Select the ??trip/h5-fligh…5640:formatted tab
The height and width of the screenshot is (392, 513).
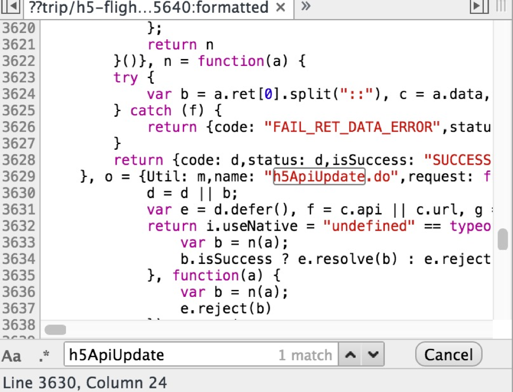click(x=158, y=7)
